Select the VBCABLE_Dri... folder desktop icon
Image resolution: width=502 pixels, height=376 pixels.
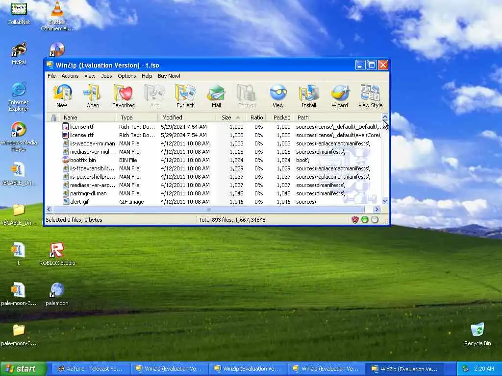click(19, 214)
